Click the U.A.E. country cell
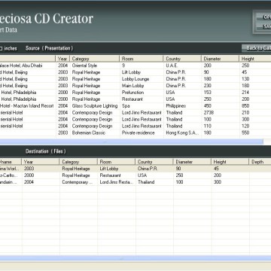This screenshot has width=271, height=271. point(172,65)
